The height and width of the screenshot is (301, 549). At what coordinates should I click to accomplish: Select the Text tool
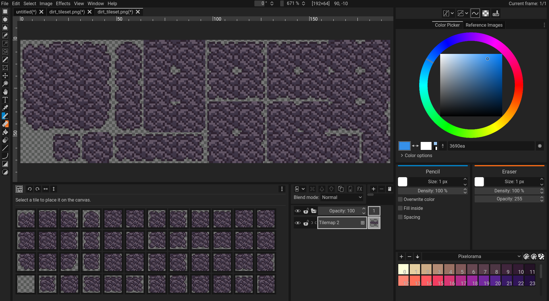(x=5, y=100)
